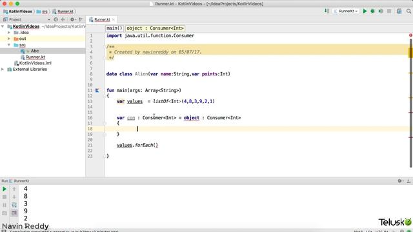Click the tool windows toggle icon in the bottom-left corner of the status bar
Image resolution: width=413 pixels, height=232 pixels.
click(4, 231)
